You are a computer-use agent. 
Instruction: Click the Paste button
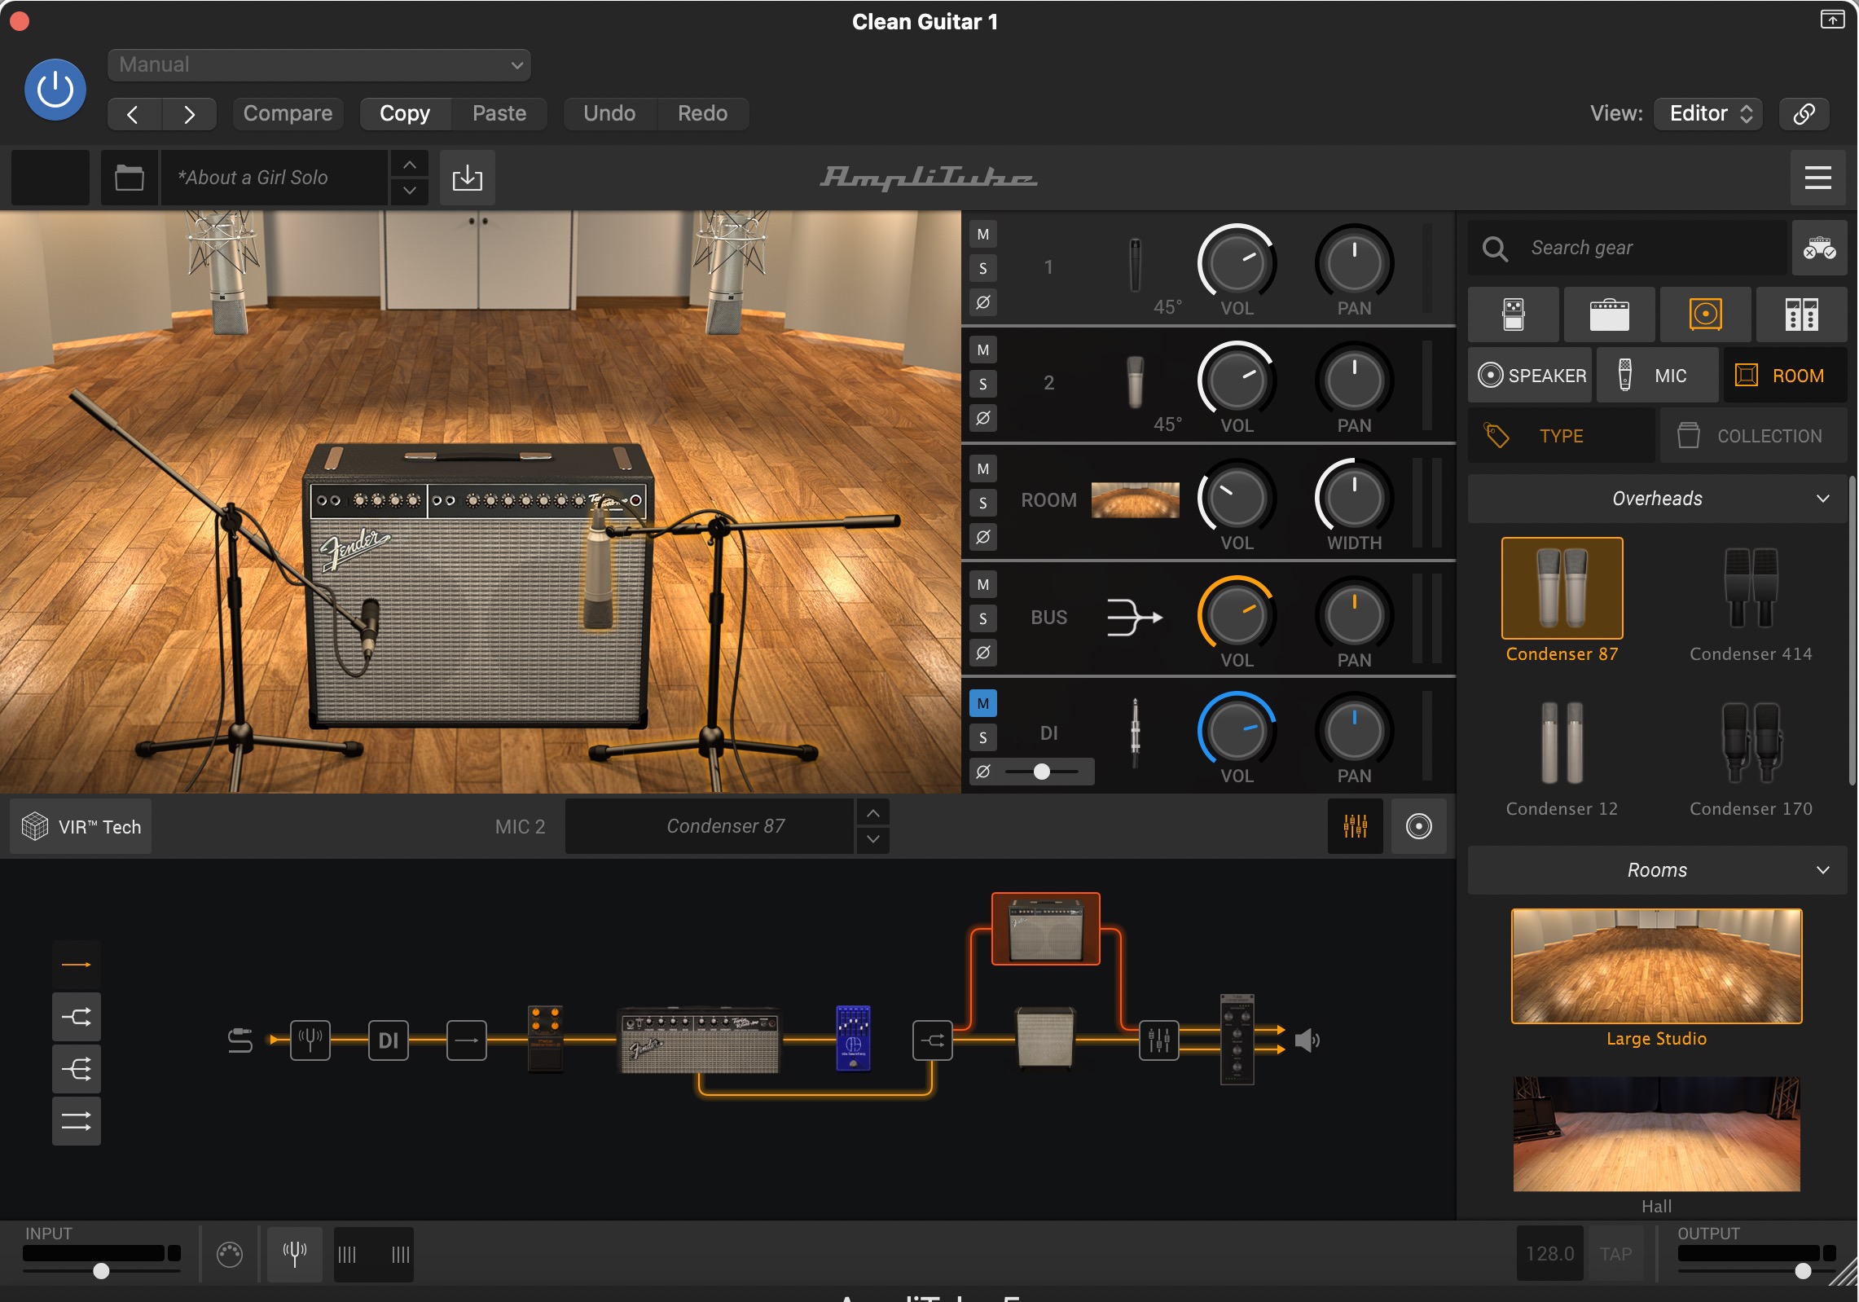click(499, 114)
